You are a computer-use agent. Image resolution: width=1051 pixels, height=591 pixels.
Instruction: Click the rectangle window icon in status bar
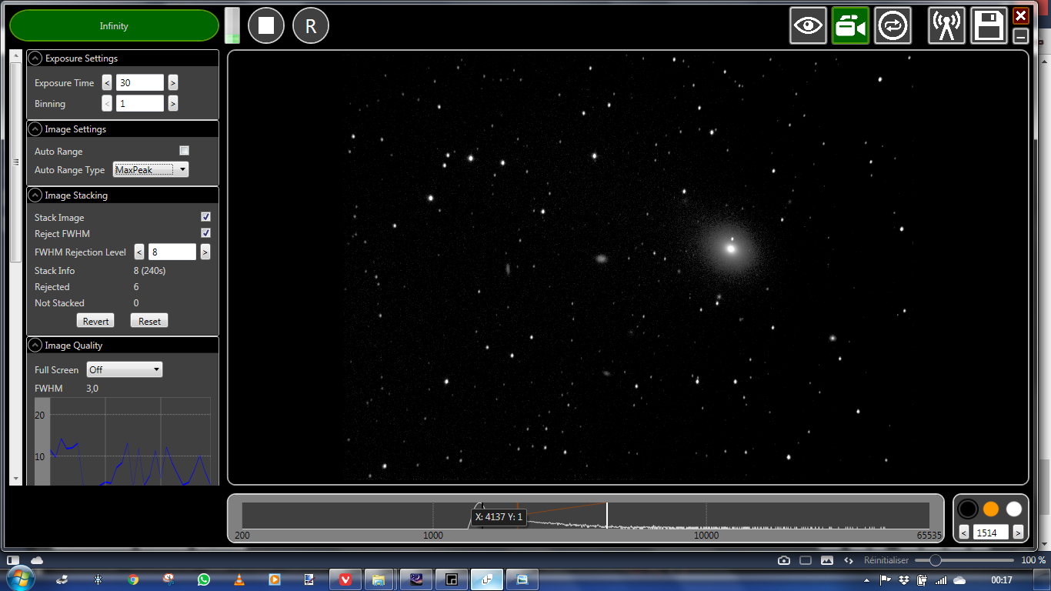click(x=806, y=560)
